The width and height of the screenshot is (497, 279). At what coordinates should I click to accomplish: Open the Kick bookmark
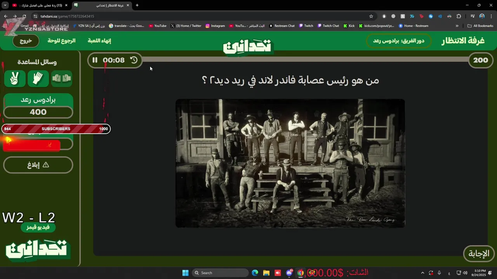(349, 26)
